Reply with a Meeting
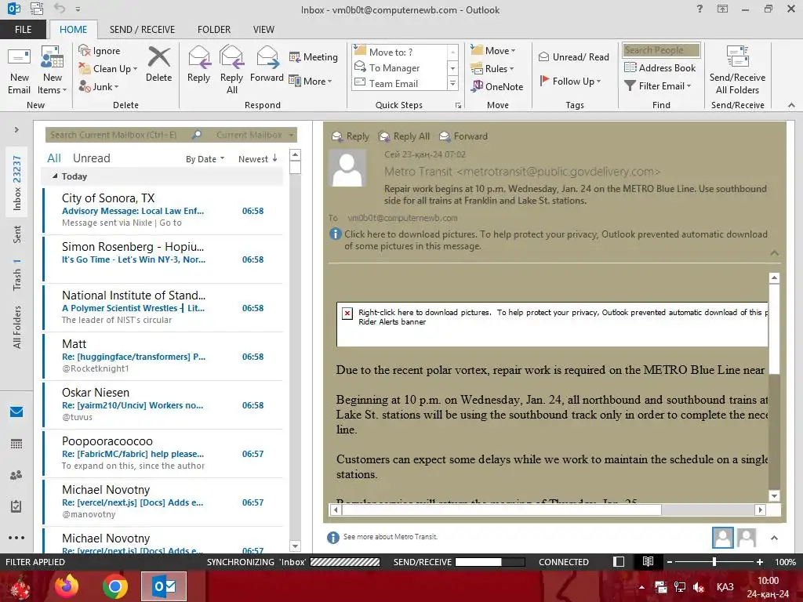The height and width of the screenshot is (602, 803). pos(314,56)
